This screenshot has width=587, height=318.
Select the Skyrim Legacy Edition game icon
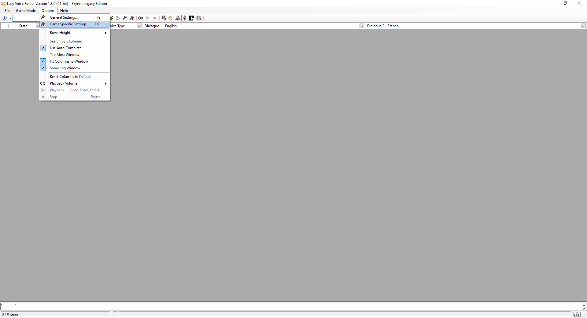click(185, 18)
